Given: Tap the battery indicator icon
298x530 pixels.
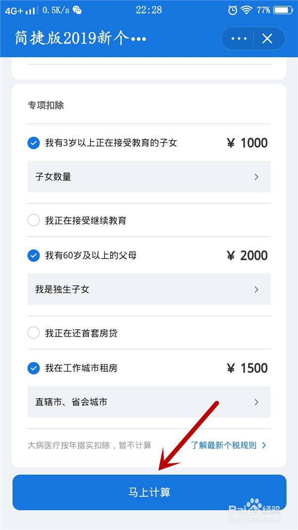Looking at the screenshot, I should click(284, 10).
